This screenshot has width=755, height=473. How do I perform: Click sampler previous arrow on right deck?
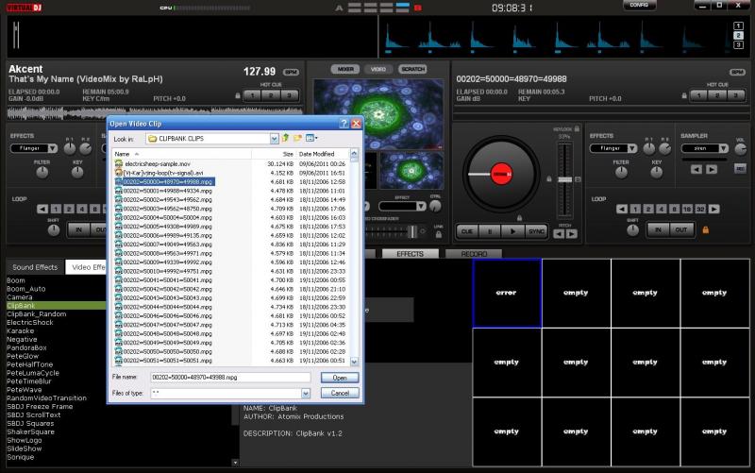(696, 170)
